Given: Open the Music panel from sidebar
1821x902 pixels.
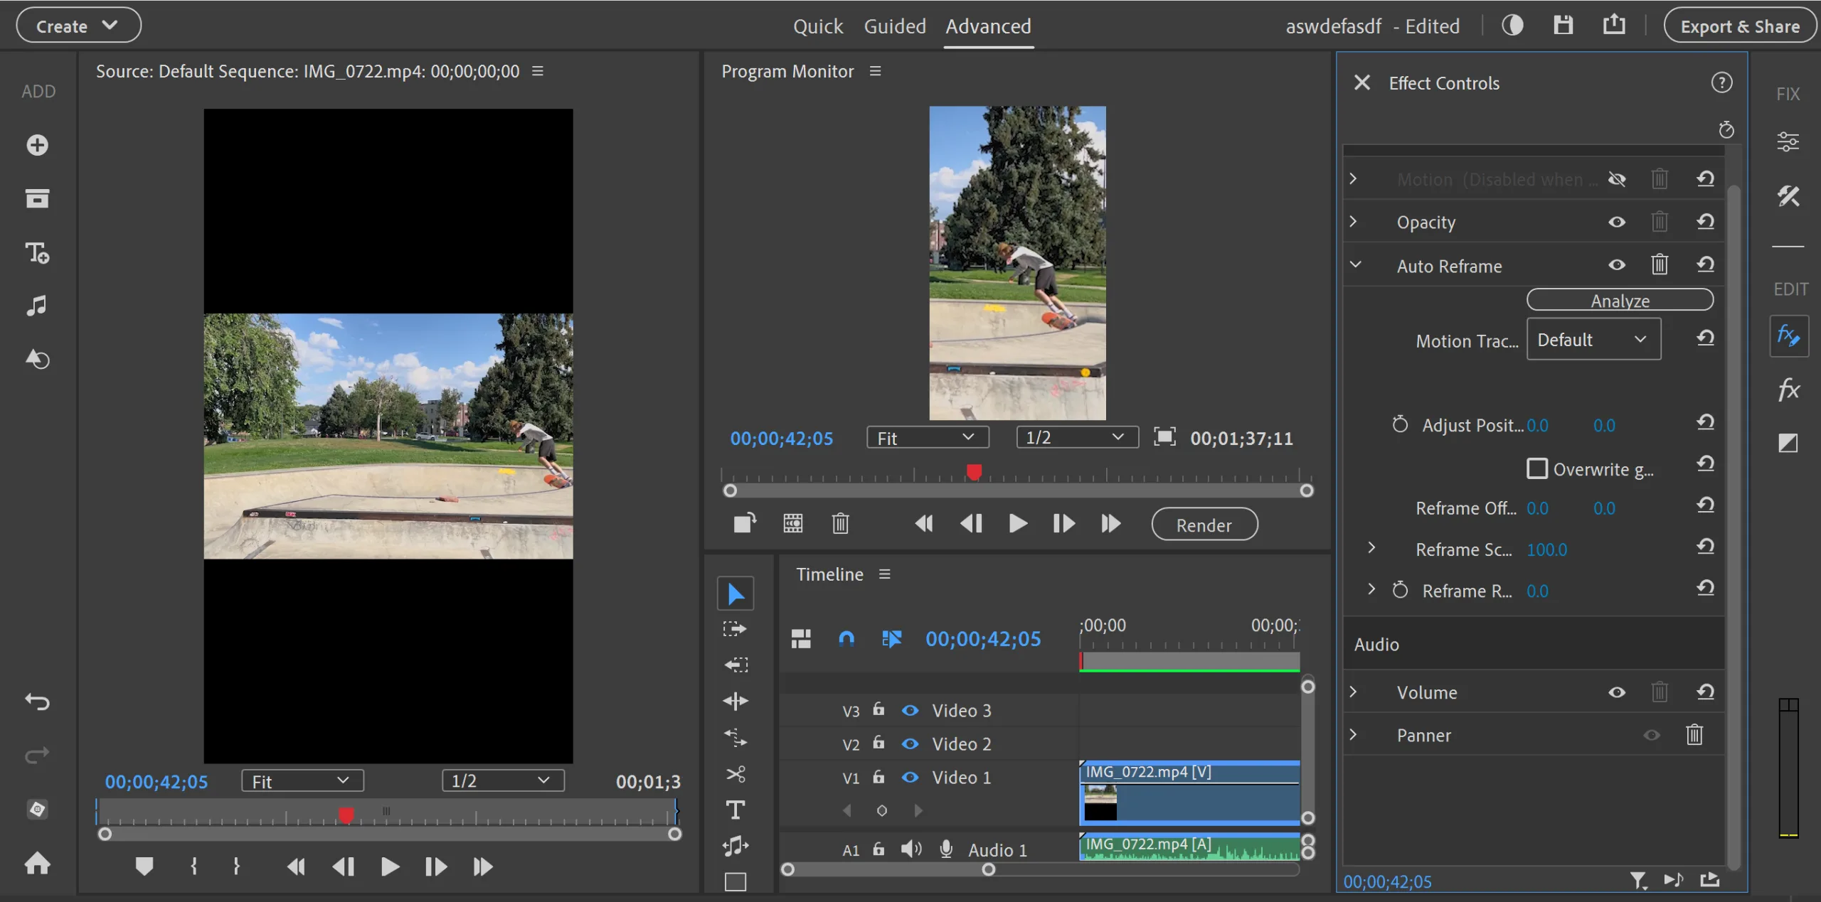Looking at the screenshot, I should pos(37,306).
